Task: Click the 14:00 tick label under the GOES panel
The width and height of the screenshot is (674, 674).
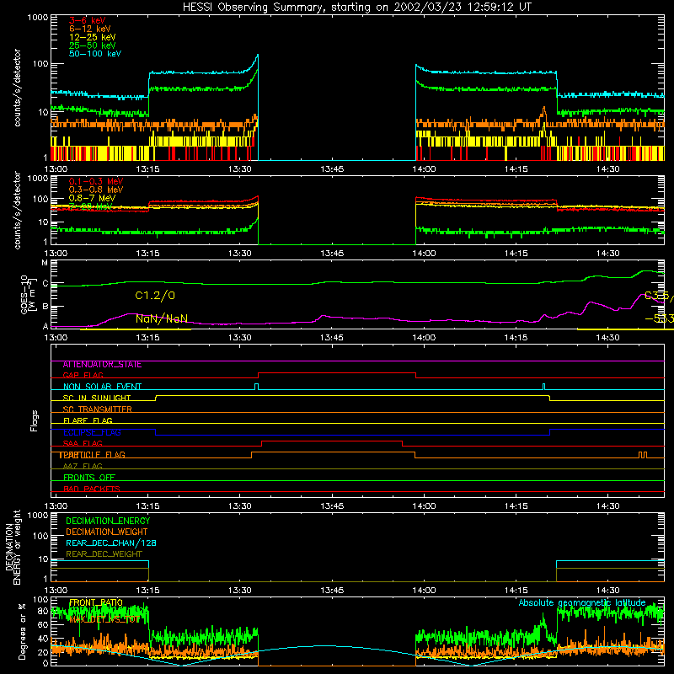Action: (424, 338)
